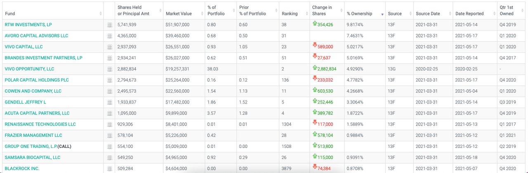Sort by Ranking column header
The image size is (528, 173).
pyautogui.click(x=295, y=11)
